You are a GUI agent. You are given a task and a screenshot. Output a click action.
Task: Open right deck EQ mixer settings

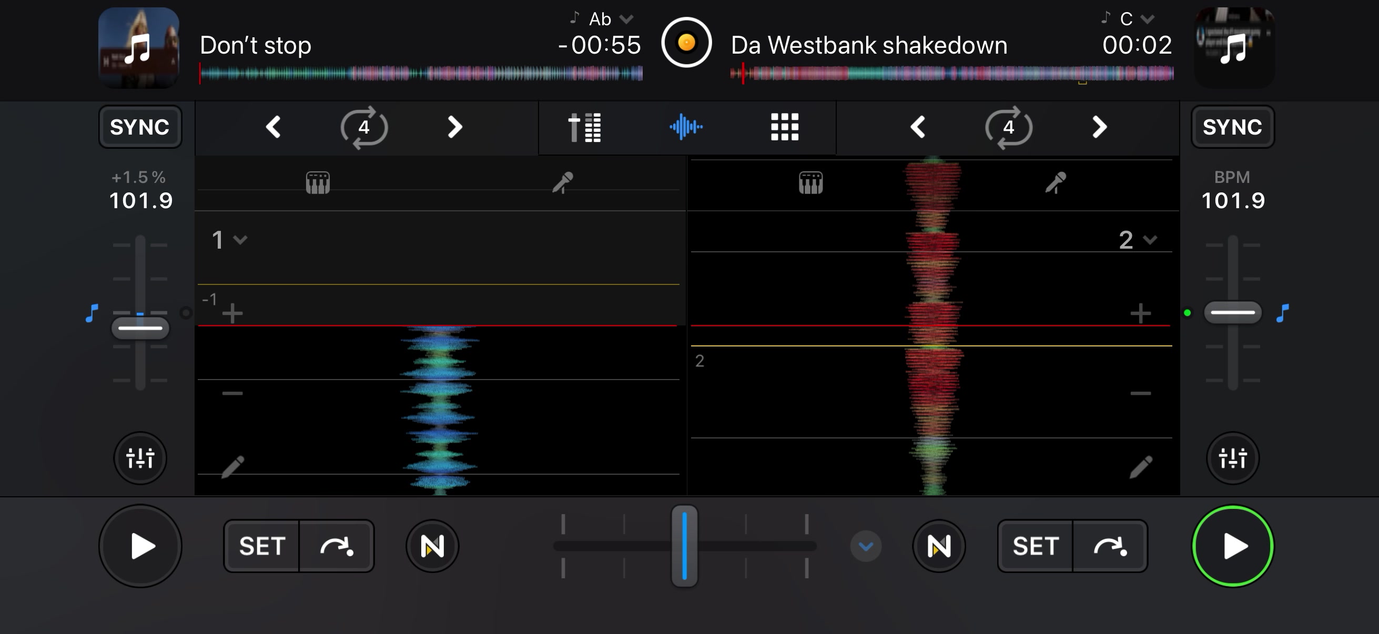(1233, 458)
